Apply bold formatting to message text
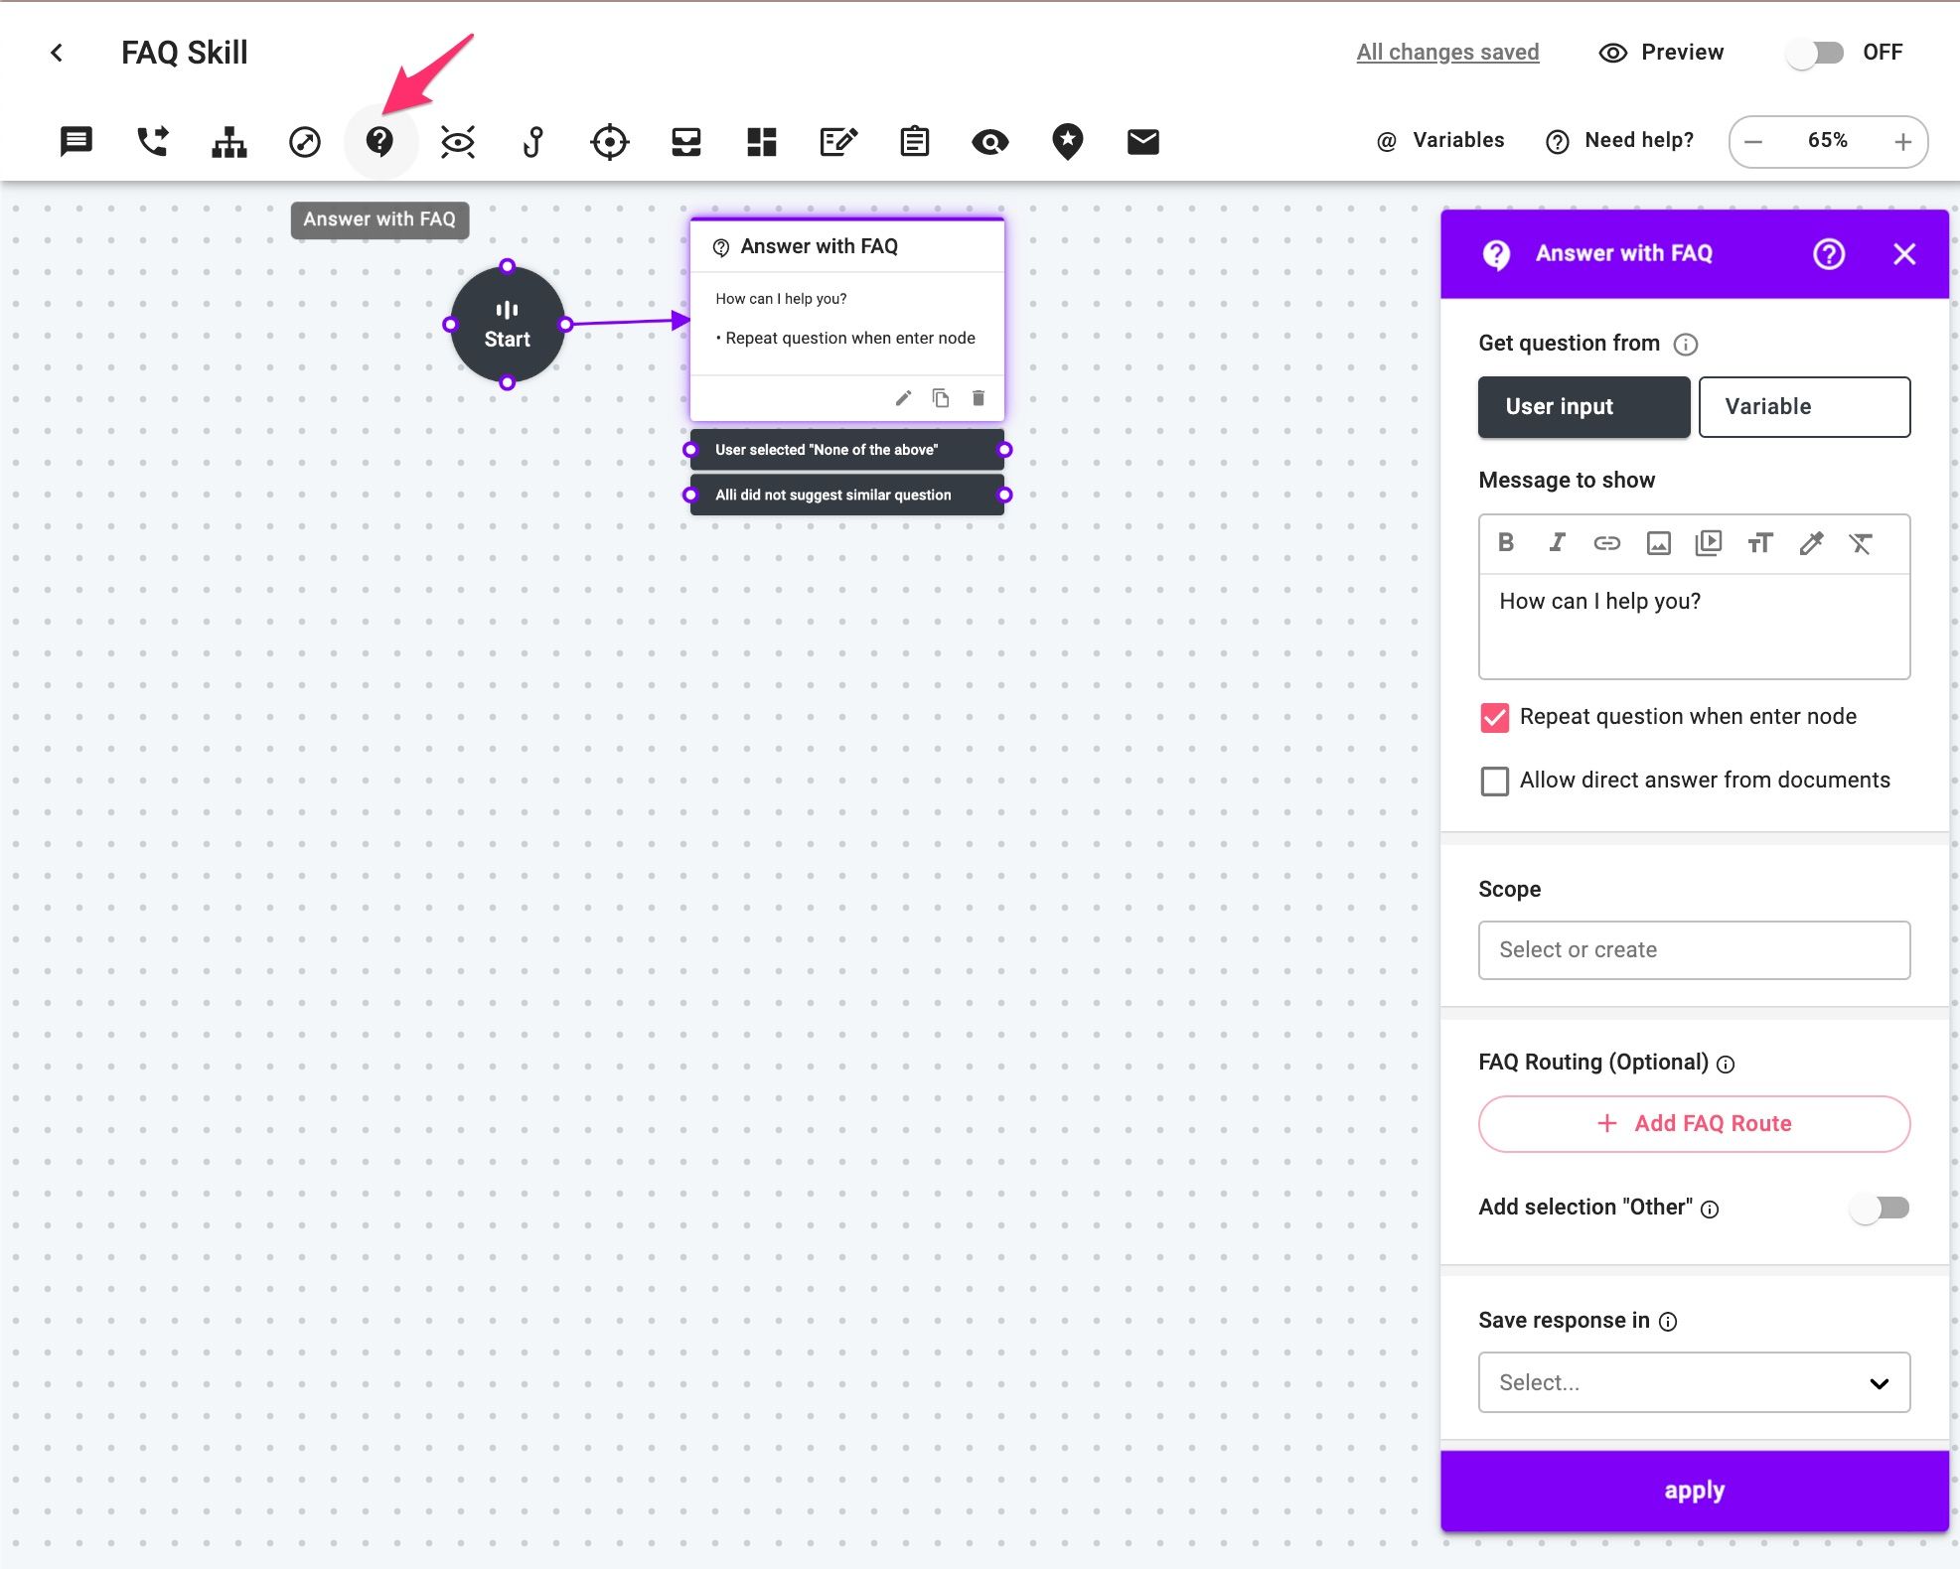The image size is (1960, 1569). pyautogui.click(x=1506, y=543)
